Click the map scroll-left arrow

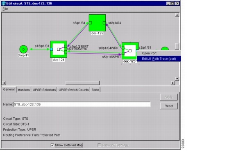(4, 83)
